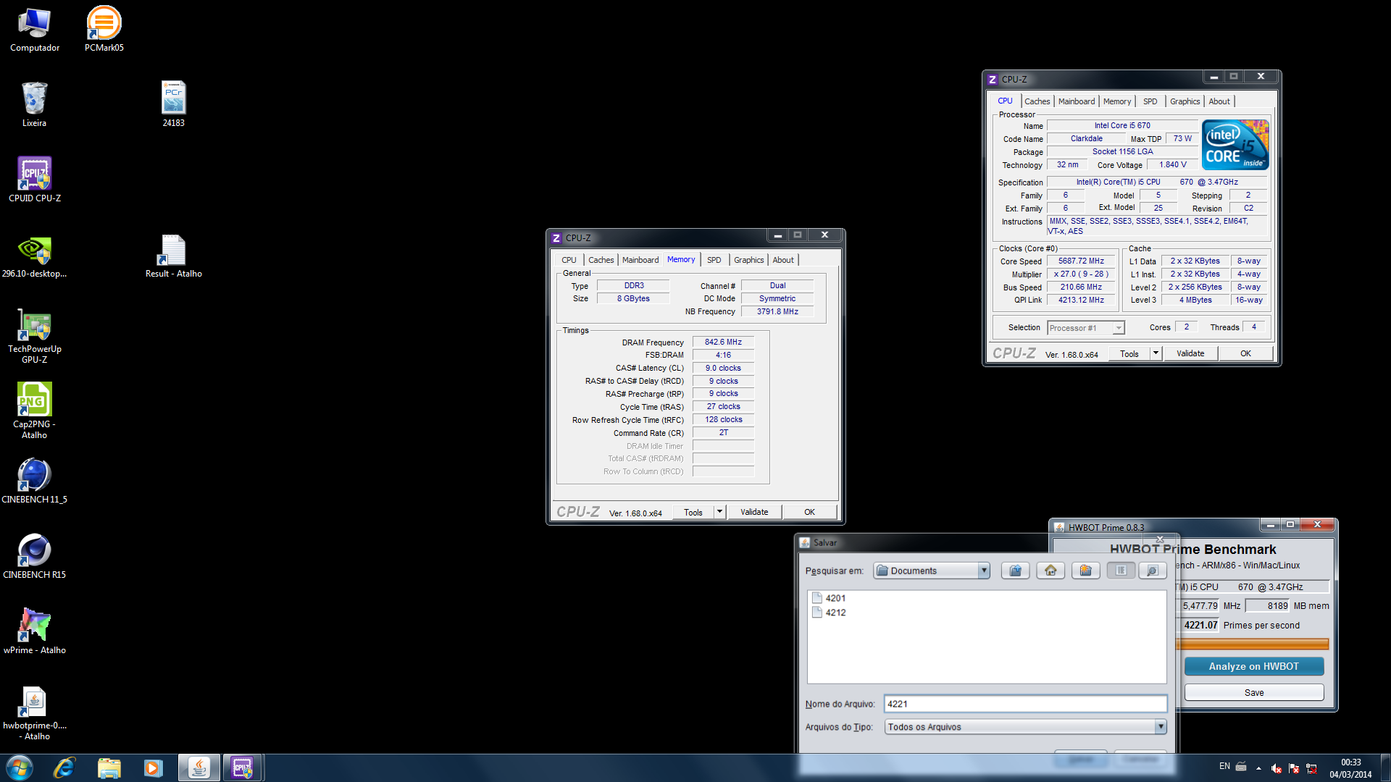Click OK in memory CPU-Z window
This screenshot has height=782, width=1391.
[x=810, y=512]
